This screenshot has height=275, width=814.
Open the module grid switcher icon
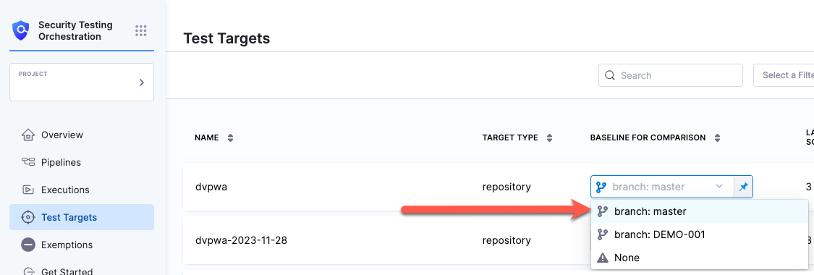point(140,30)
